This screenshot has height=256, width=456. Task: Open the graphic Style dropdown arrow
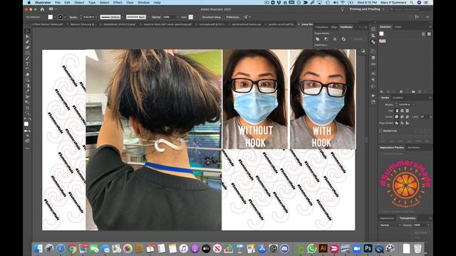[195, 17]
